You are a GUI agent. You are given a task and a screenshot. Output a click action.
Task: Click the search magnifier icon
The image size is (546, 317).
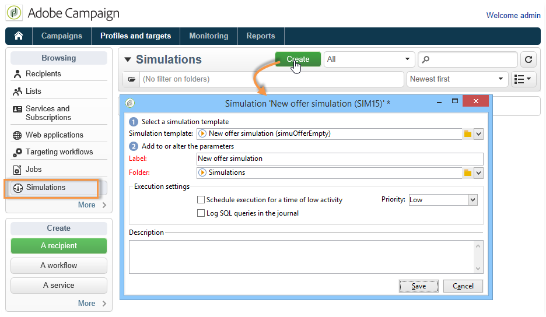point(425,59)
